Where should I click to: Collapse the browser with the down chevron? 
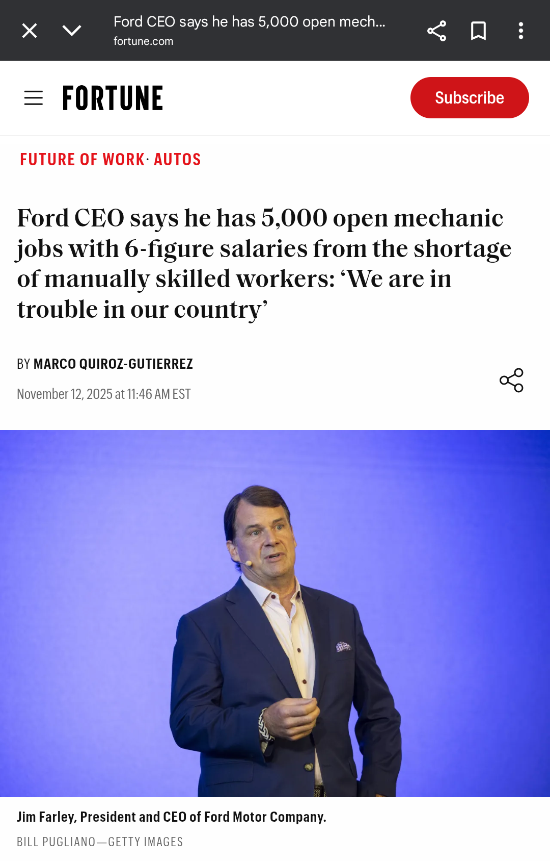72,31
